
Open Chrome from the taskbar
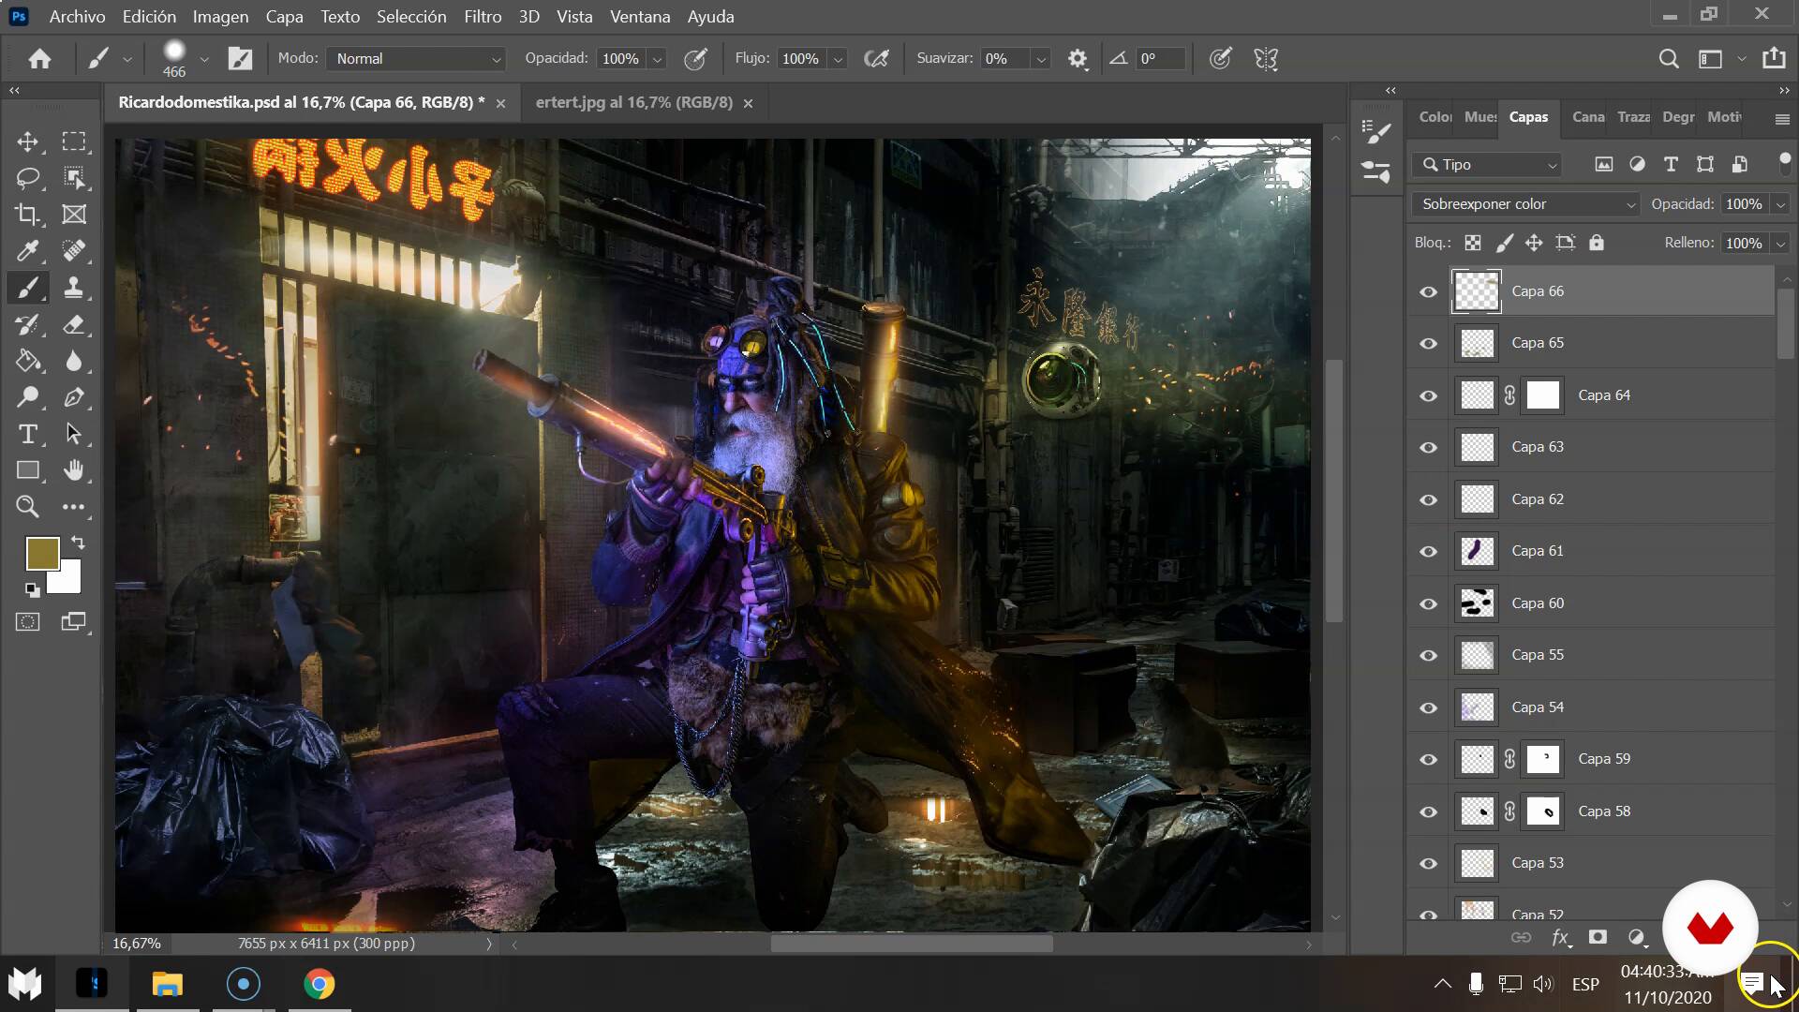click(319, 984)
